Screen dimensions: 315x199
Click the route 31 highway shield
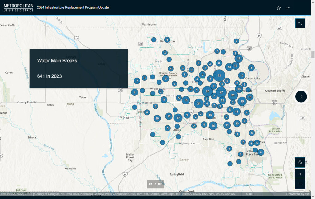[140, 44]
